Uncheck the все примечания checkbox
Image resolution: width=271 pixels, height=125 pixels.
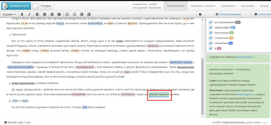pyautogui.click(x=210, y=23)
